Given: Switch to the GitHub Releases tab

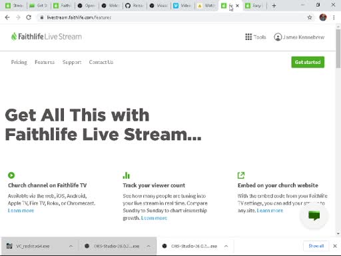Looking at the screenshot, I should pyautogui.click(x=134, y=6).
